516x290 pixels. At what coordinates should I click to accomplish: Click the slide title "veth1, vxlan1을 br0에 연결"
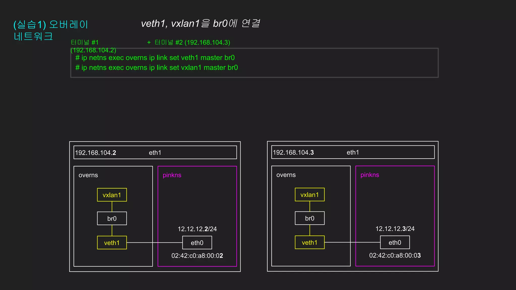tap(201, 23)
